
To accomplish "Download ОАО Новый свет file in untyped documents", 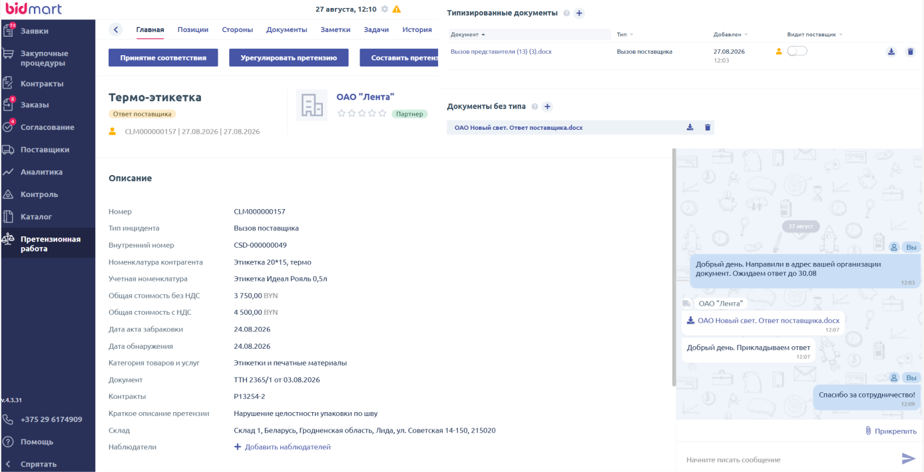I will pyautogui.click(x=690, y=127).
